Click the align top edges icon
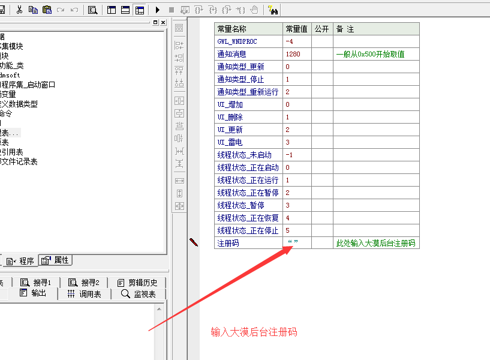Screen dimensions: 490x360 tap(179, 70)
